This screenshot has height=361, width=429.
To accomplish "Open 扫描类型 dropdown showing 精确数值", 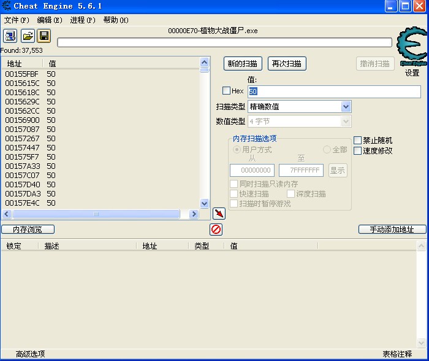I will (299, 107).
